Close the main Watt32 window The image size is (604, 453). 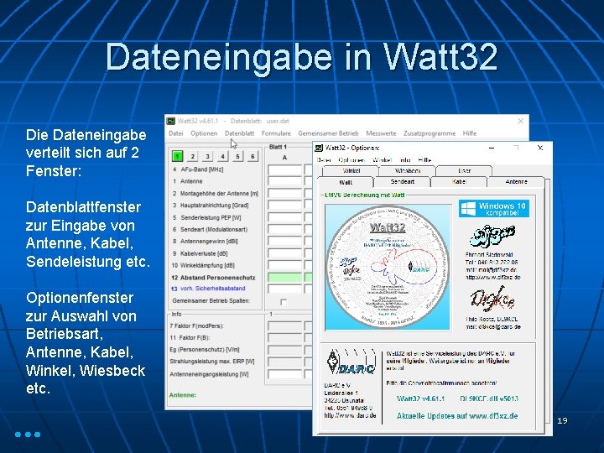click(520, 121)
